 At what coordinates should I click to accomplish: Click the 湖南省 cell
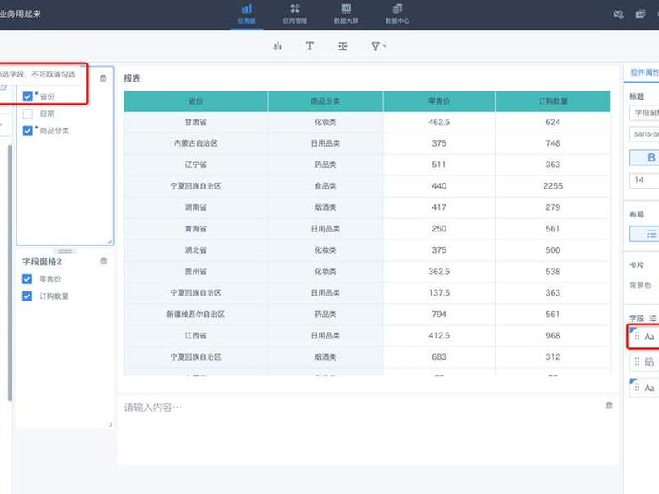coord(195,207)
